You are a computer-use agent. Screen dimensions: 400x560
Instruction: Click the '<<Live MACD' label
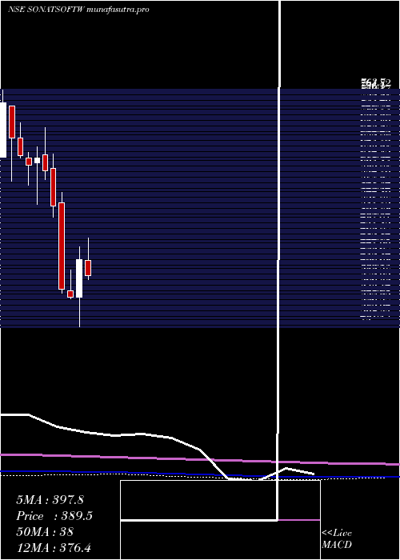point(337,538)
